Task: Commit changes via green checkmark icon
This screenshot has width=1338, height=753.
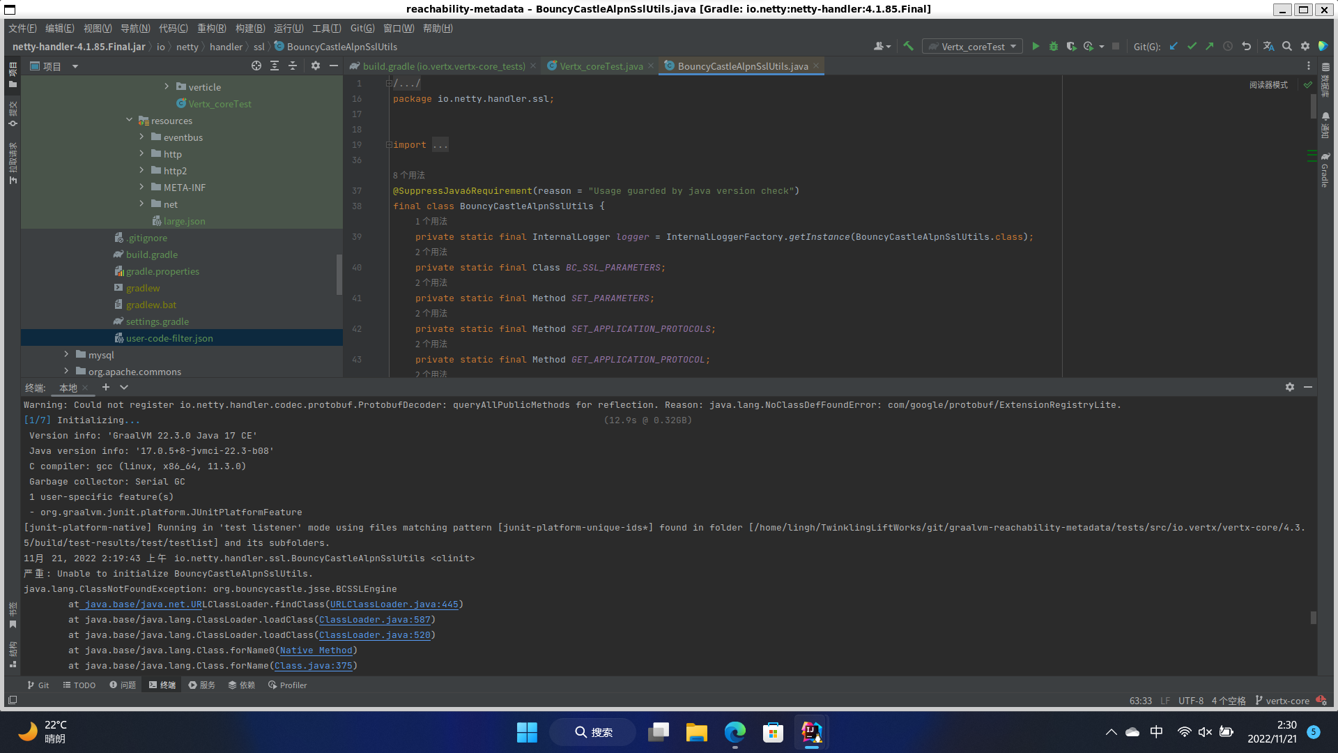Action: 1192,46
